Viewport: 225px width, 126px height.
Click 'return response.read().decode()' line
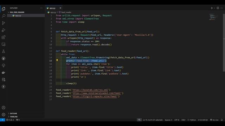tap(91, 44)
